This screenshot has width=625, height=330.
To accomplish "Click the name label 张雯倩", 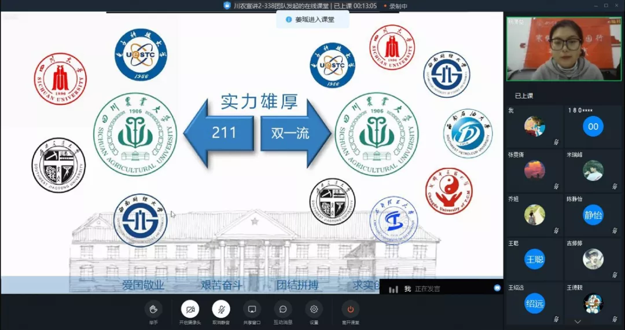I will 516,155.
